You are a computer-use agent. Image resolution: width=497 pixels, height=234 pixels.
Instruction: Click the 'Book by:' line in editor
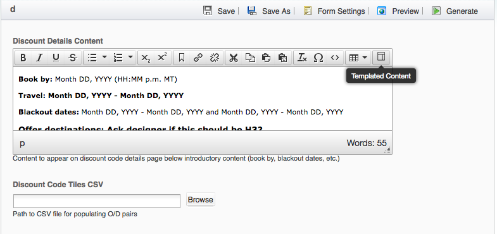coord(98,79)
